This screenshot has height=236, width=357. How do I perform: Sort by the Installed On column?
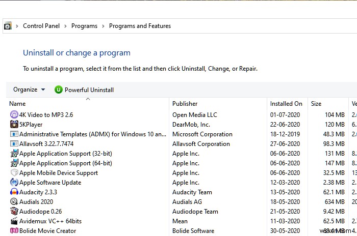(286, 104)
